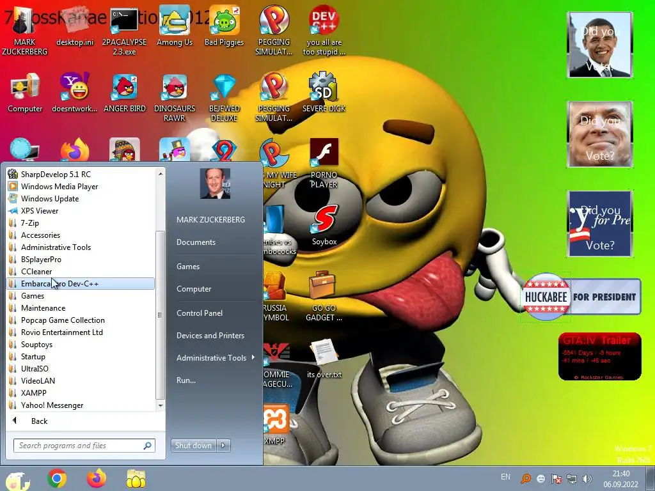Open Administrative Tools submenu in right pane
Screen dimensions: 655x491
point(215,358)
